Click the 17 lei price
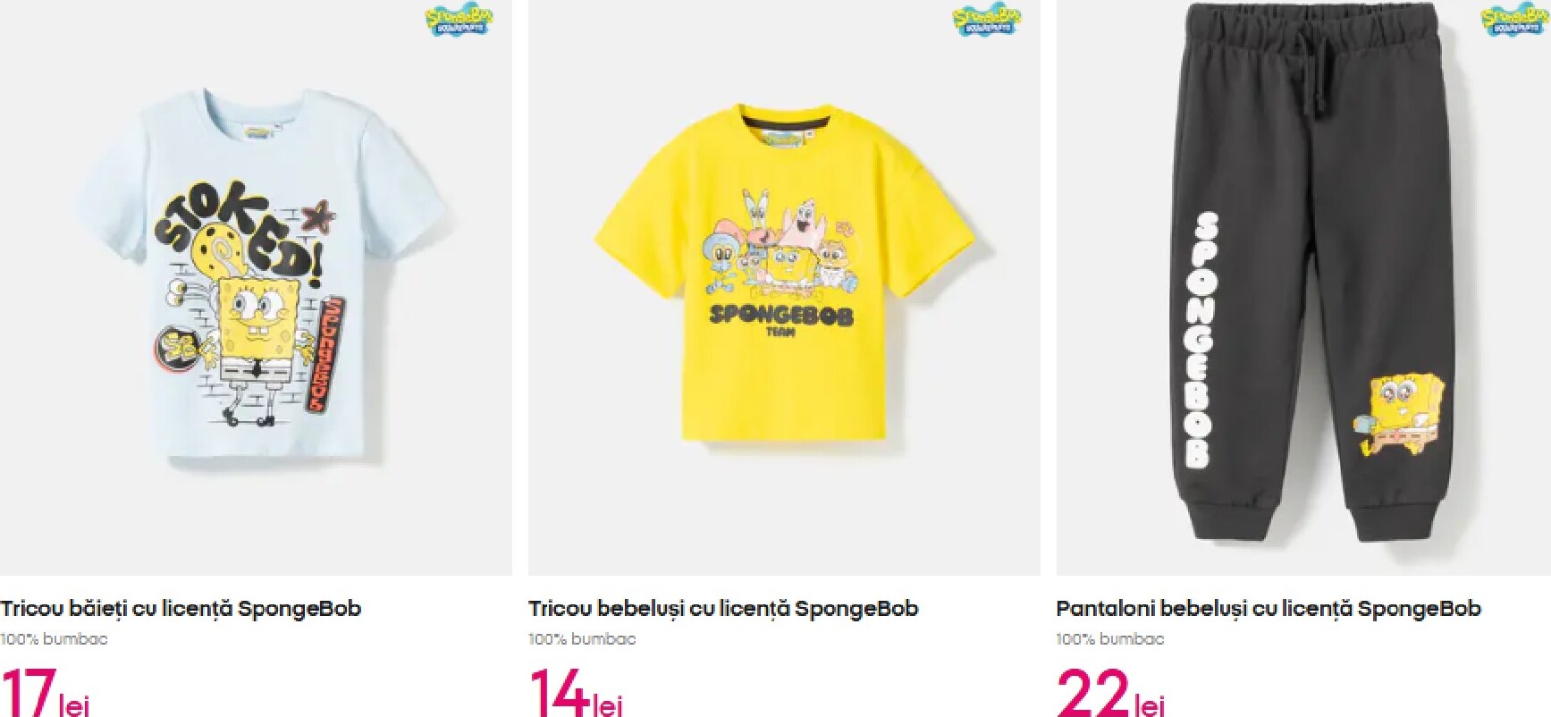 pyautogui.click(x=45, y=693)
